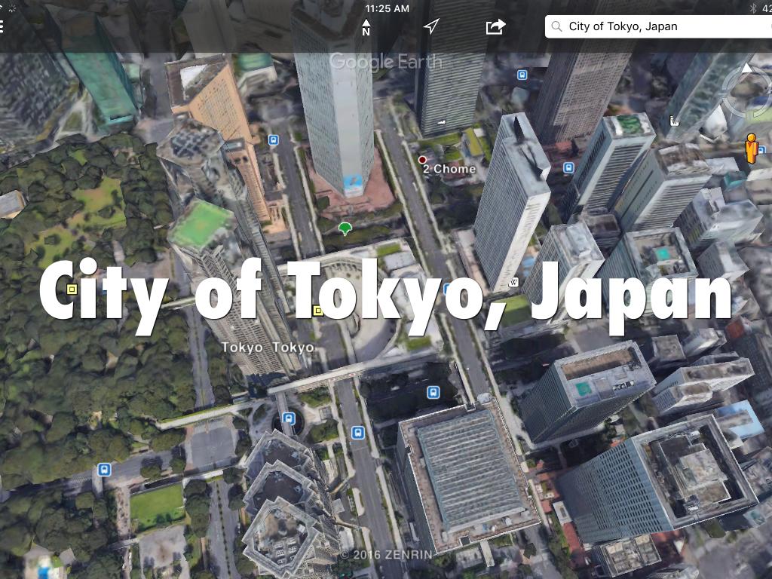
Task: Tap the transit icon right of 2 Chome
Action: tap(568, 167)
